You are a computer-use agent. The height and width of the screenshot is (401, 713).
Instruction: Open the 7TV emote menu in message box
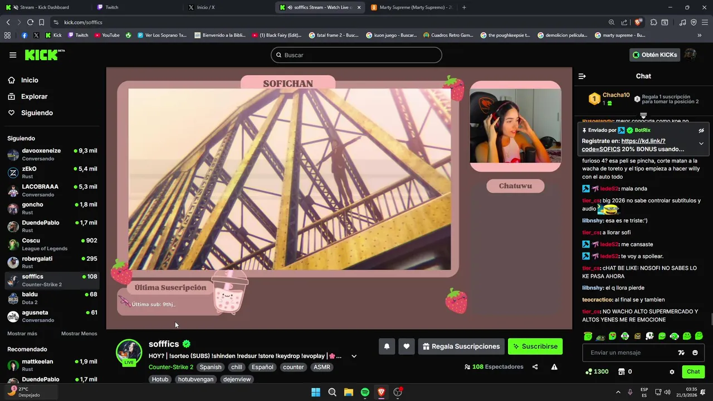pyautogui.click(x=681, y=353)
